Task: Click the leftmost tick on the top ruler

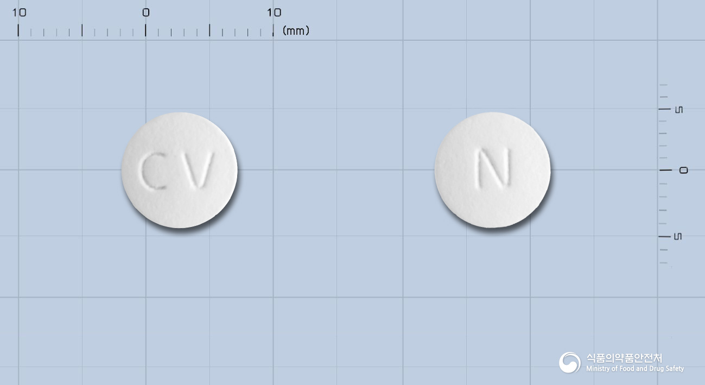Action: 18,30
